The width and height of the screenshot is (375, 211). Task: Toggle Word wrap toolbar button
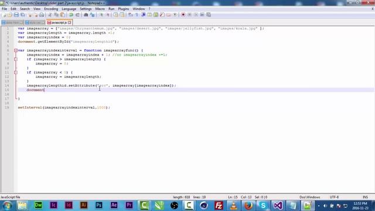[x=131, y=15]
